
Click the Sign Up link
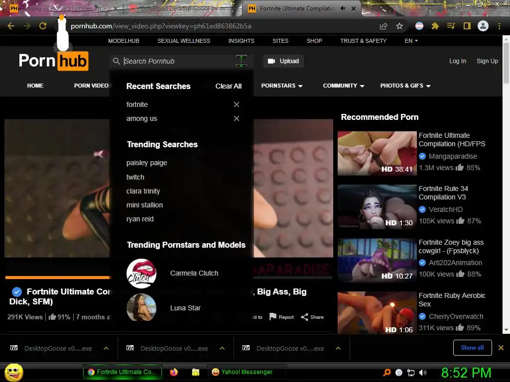(x=487, y=61)
